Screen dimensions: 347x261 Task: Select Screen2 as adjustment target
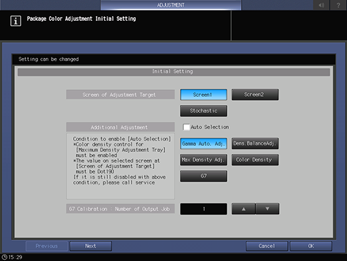point(255,95)
